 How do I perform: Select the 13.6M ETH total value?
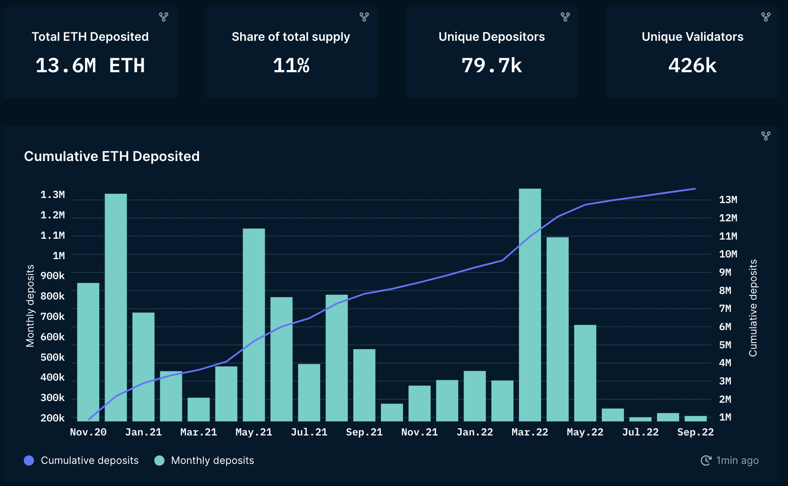click(90, 65)
